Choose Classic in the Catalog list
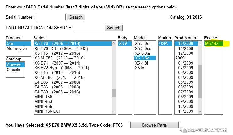233x135 pixels. pos(15,70)
